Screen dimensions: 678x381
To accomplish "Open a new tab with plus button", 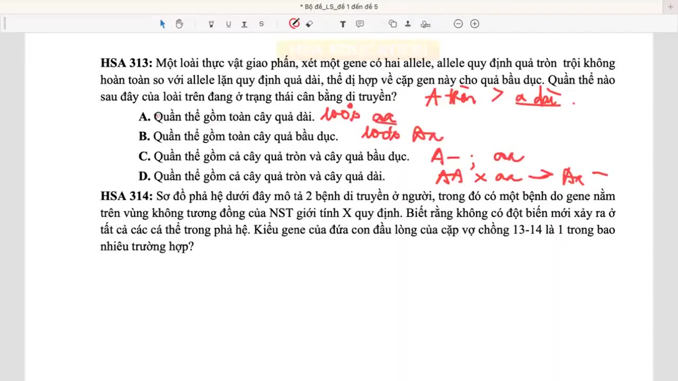I will pyautogui.click(x=671, y=6).
